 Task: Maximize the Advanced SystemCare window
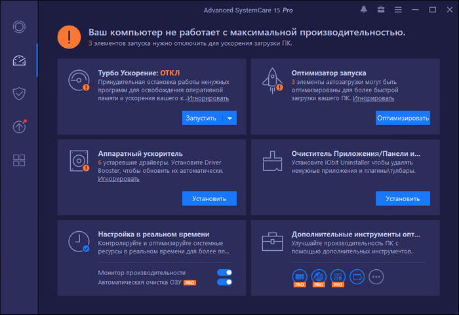point(432,10)
